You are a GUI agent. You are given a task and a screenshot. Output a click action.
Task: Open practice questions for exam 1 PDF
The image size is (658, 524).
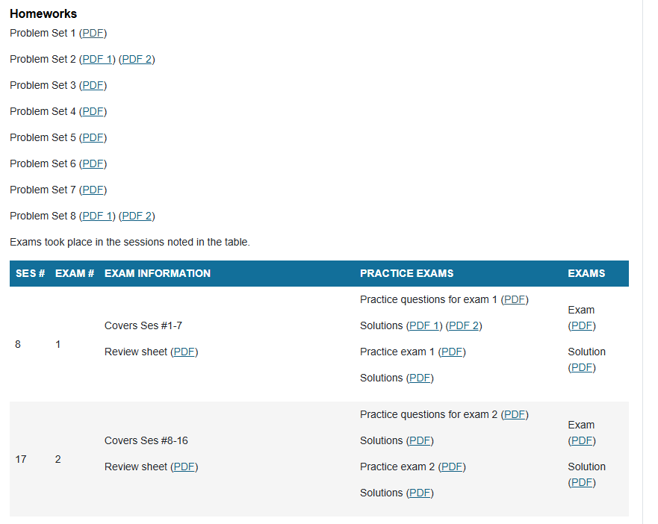515,299
